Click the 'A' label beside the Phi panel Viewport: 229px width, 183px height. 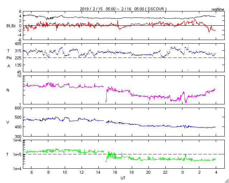(x=9, y=66)
